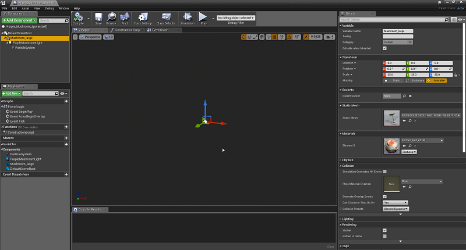Set mobility to Stationary

[415, 81]
